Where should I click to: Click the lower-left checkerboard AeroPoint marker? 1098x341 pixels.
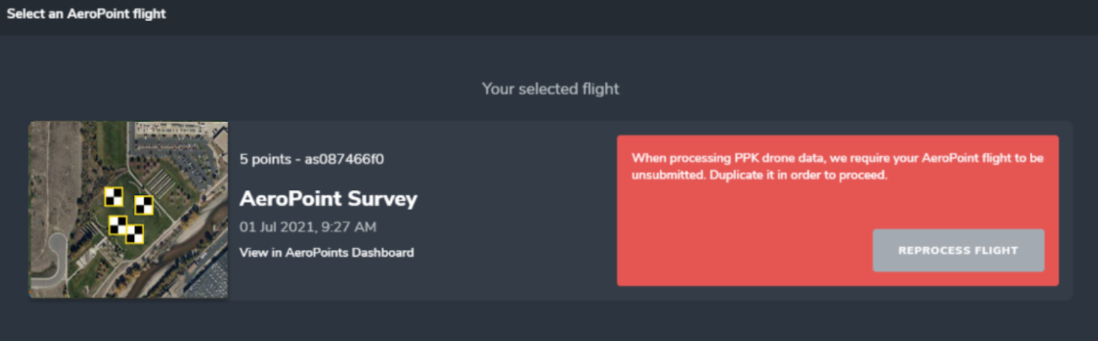[118, 224]
